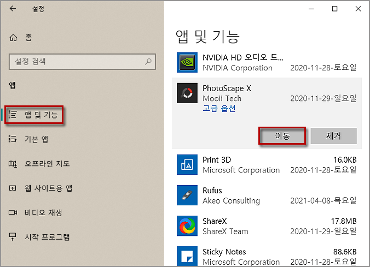Click the 오프라인 지도 map icon
This screenshot has height=267, width=370.
point(13,163)
